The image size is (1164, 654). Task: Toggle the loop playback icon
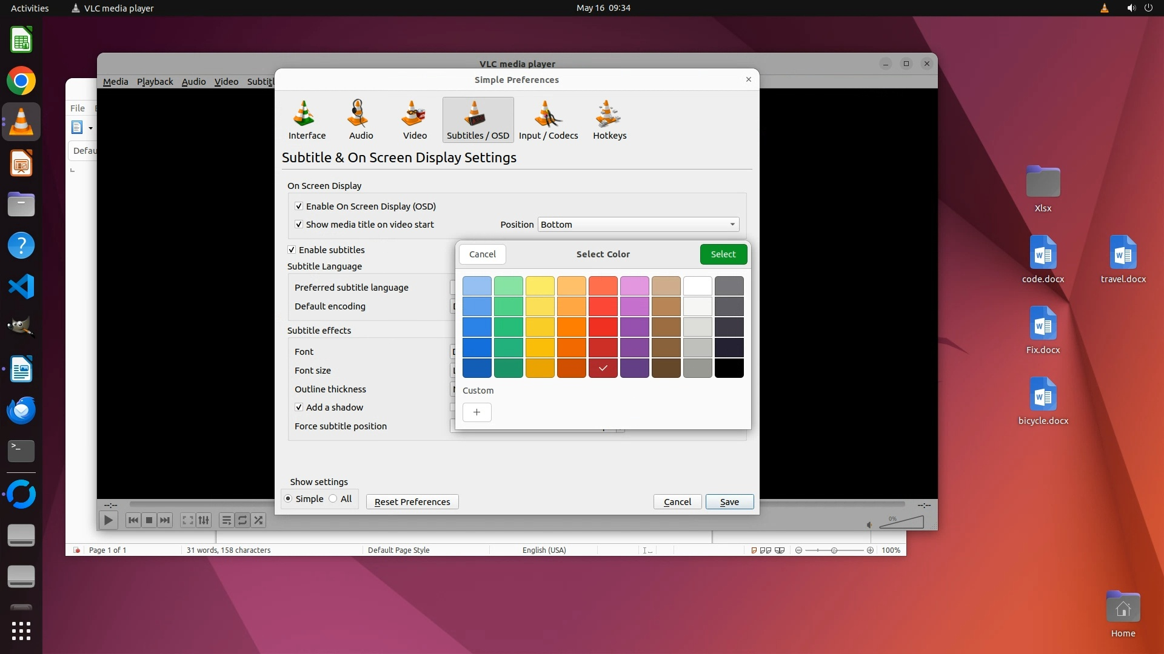(242, 520)
